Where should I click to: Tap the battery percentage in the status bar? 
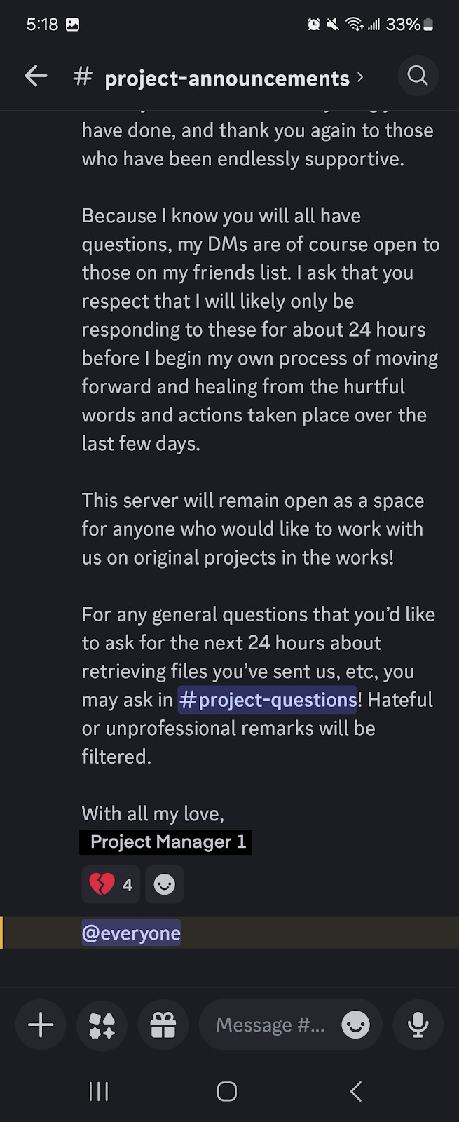click(403, 25)
